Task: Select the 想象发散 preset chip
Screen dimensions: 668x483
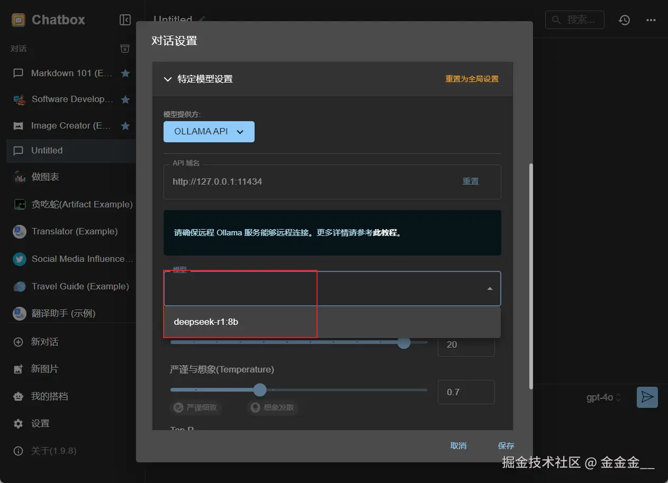Action: (273, 407)
